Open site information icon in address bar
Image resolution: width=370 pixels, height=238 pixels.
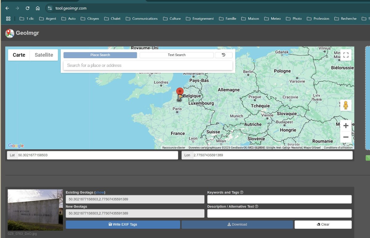(50, 8)
